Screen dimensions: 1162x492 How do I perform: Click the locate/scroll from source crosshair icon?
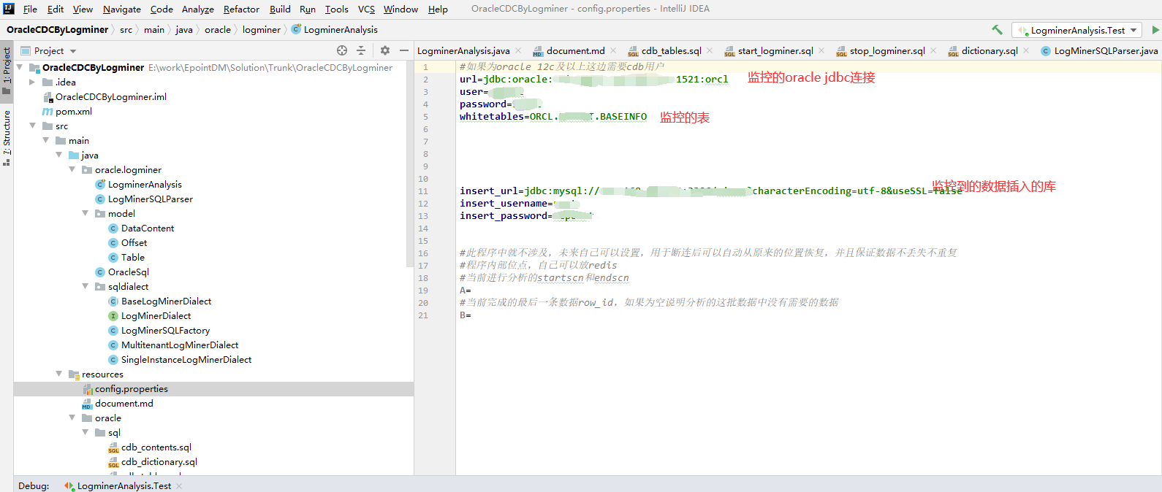[x=342, y=50]
